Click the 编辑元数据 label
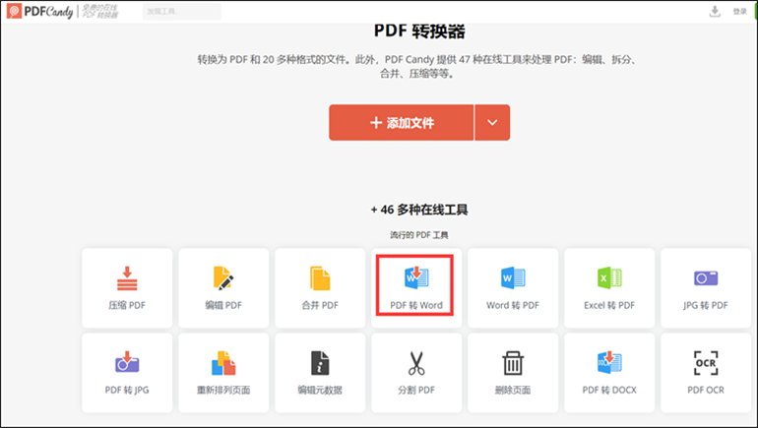Screen dimensions: 758x428 tap(320, 390)
